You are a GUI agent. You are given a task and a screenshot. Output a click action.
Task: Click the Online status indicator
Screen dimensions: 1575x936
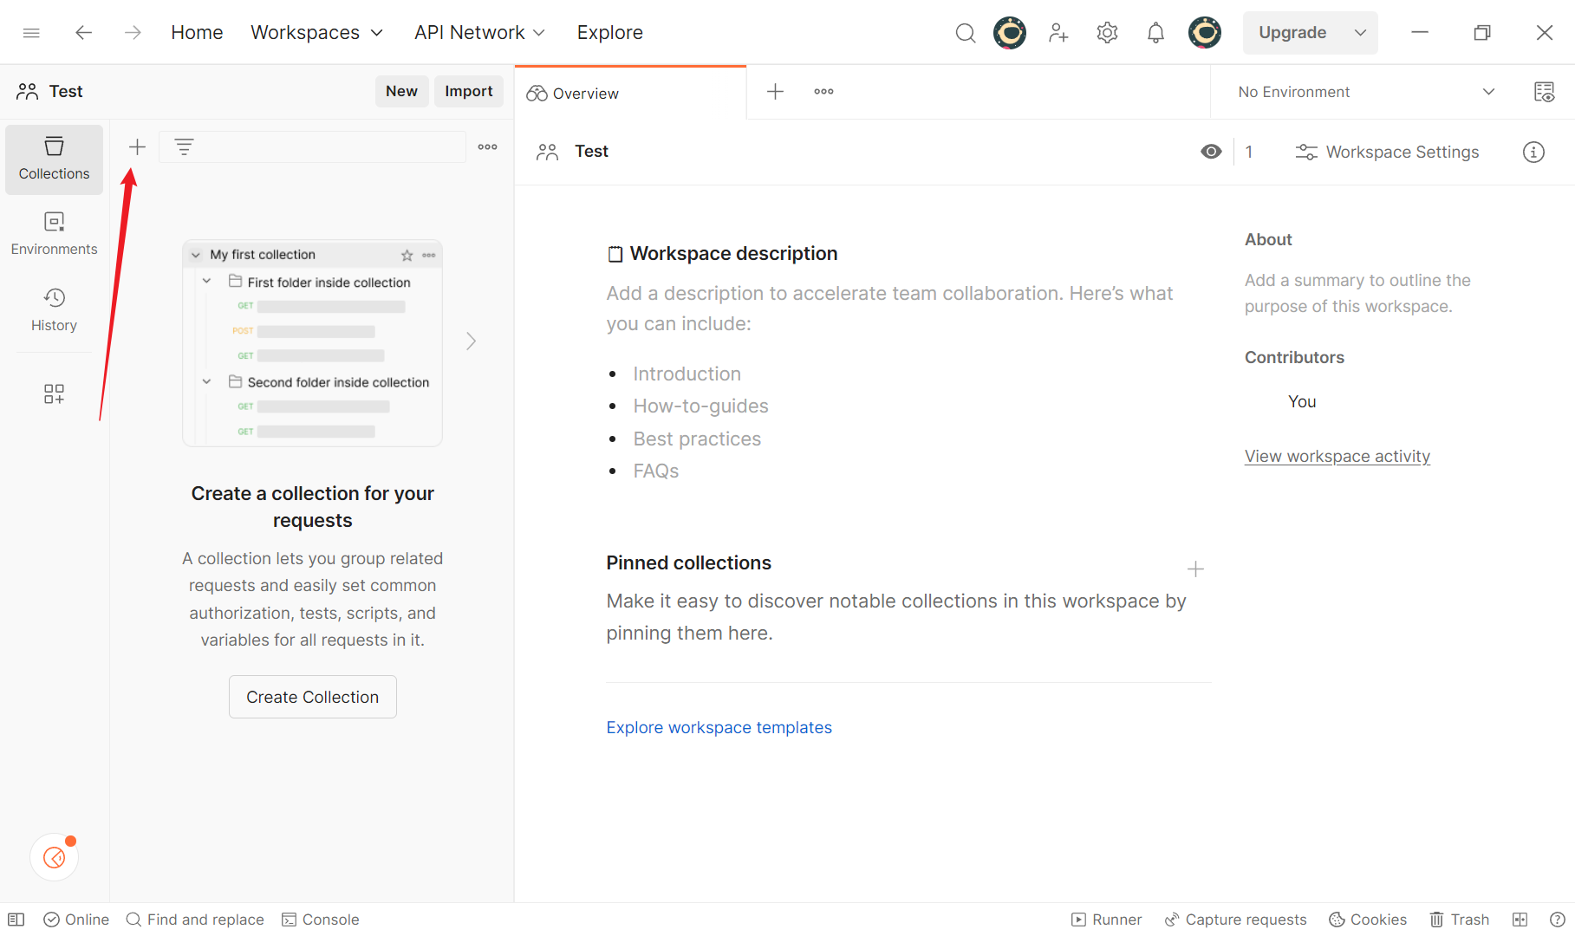pos(76,920)
